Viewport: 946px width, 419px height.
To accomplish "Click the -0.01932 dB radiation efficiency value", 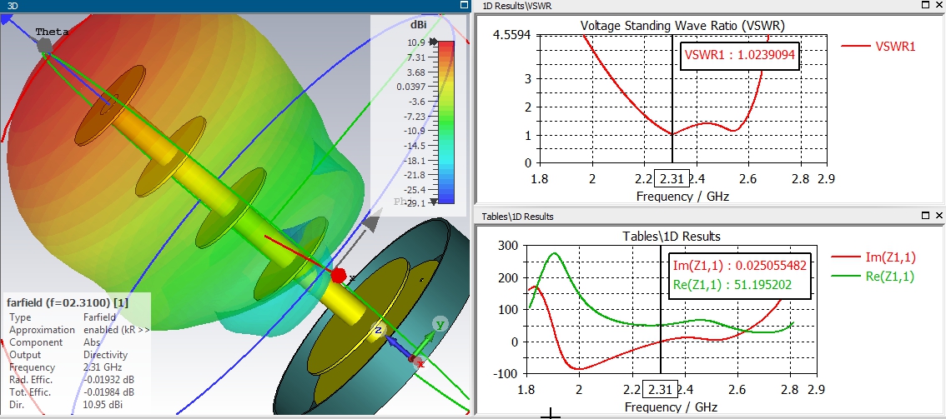I will tap(108, 380).
